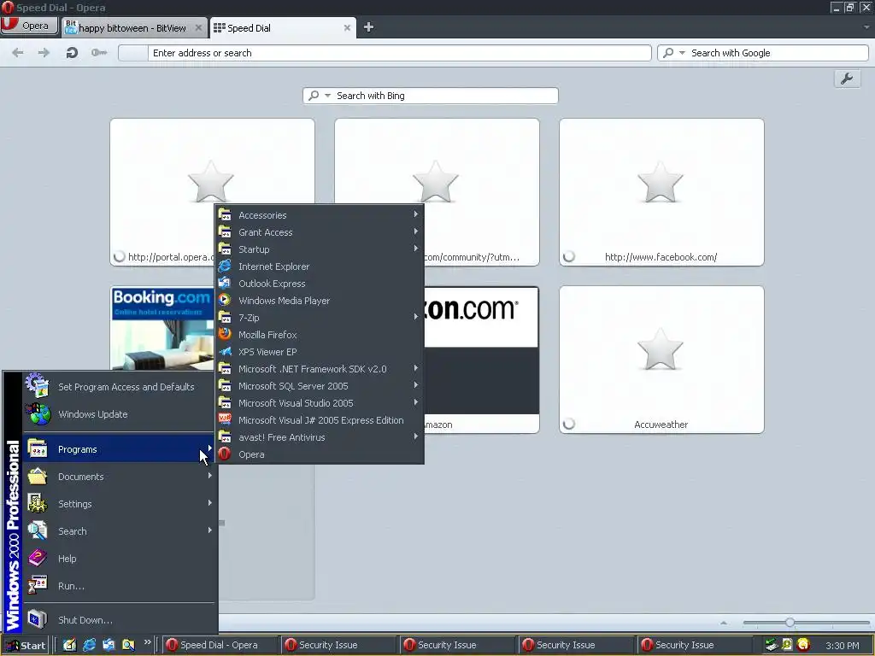Launch Outlook Express from quick launch

click(109, 645)
